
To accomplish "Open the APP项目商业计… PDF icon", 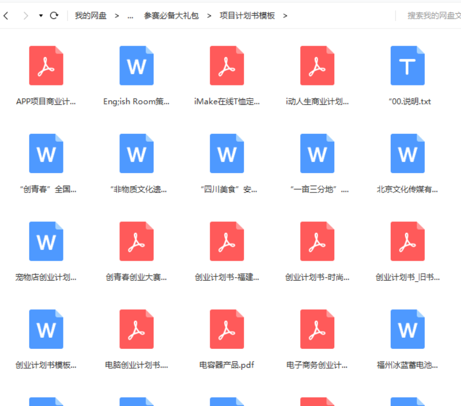I will click(46, 66).
